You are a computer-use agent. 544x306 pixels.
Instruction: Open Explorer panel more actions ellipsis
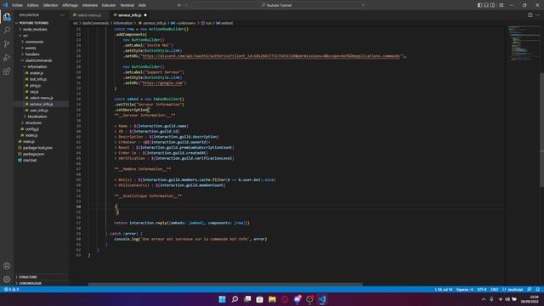coord(62,15)
